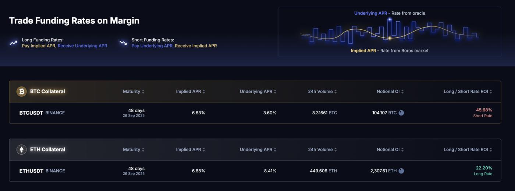Click the Bitcoin icon beside BTC Collateral
This screenshot has height=191, width=515.
click(x=21, y=92)
